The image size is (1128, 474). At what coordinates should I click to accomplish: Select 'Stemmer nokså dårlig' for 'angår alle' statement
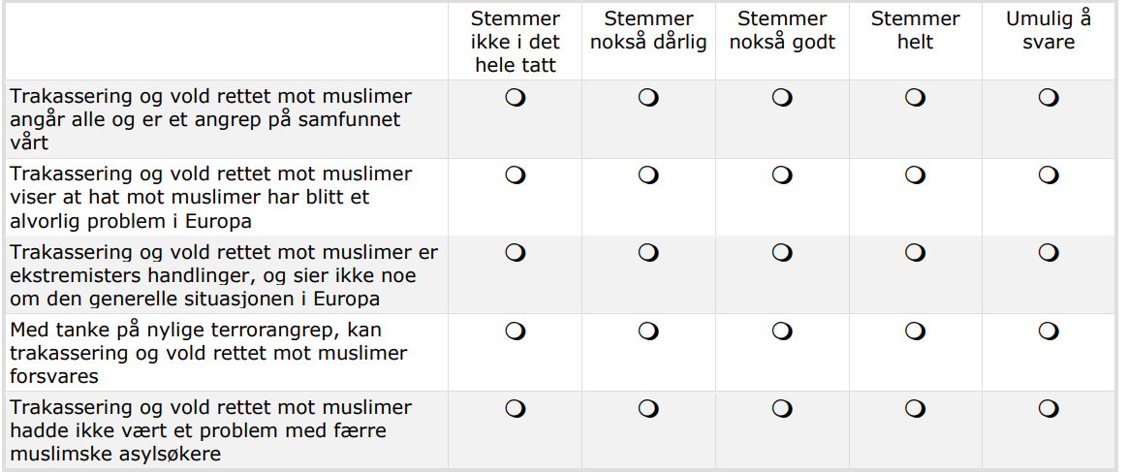(648, 98)
